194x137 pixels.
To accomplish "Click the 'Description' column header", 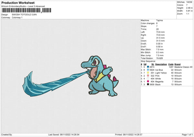I will 161,64.
